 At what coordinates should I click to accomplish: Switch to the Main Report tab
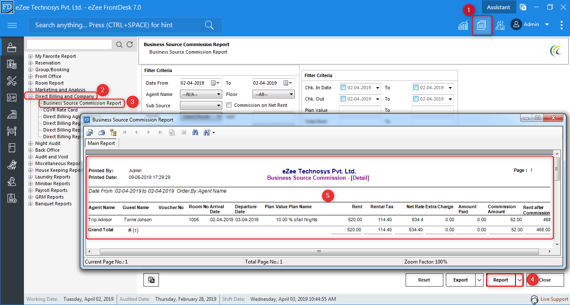(x=102, y=143)
